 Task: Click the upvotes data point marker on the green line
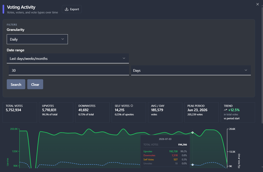[192, 132]
